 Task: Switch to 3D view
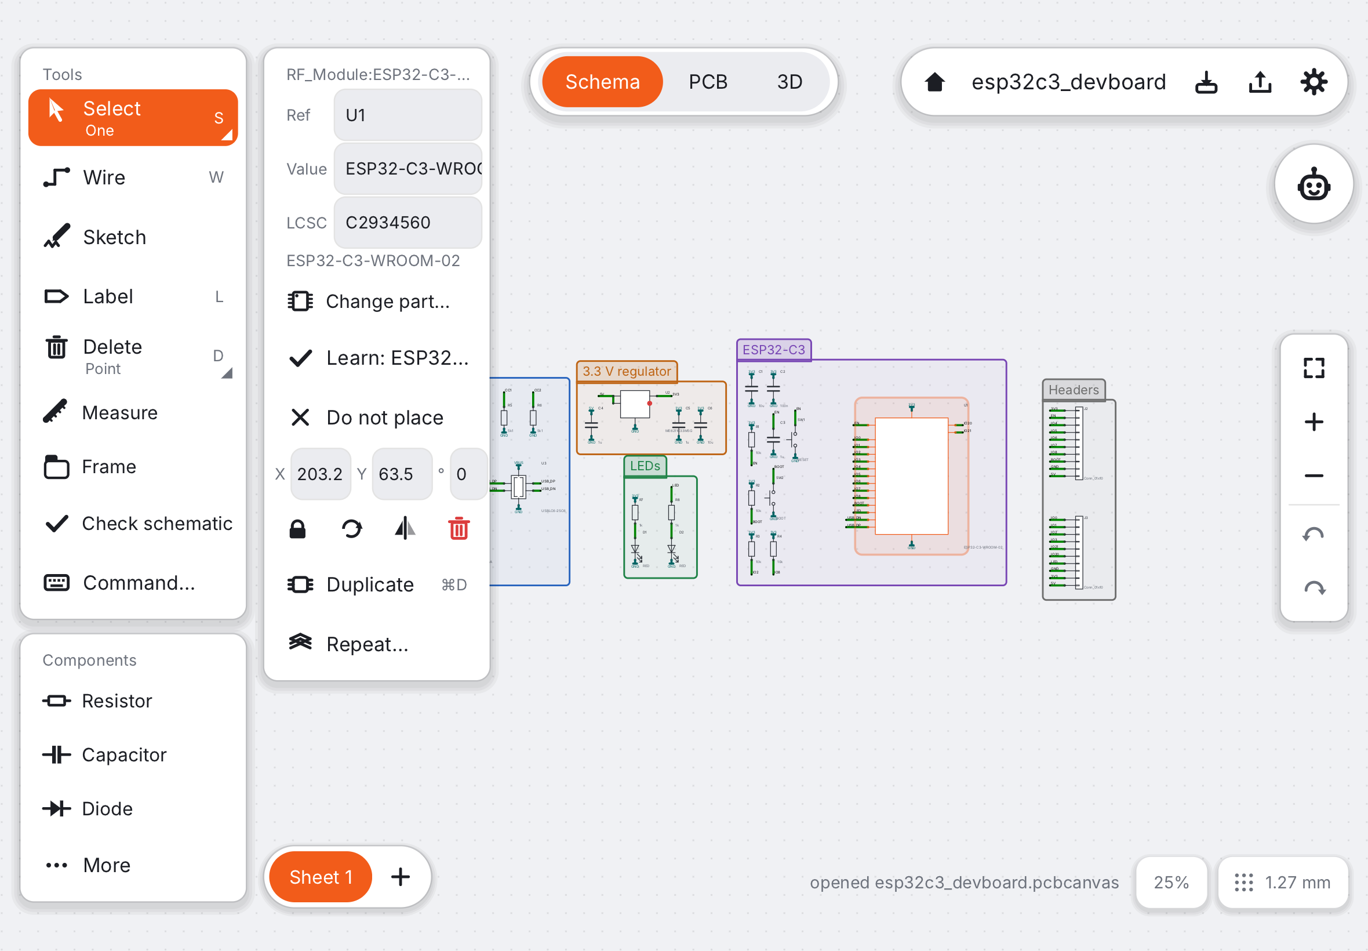click(x=789, y=82)
